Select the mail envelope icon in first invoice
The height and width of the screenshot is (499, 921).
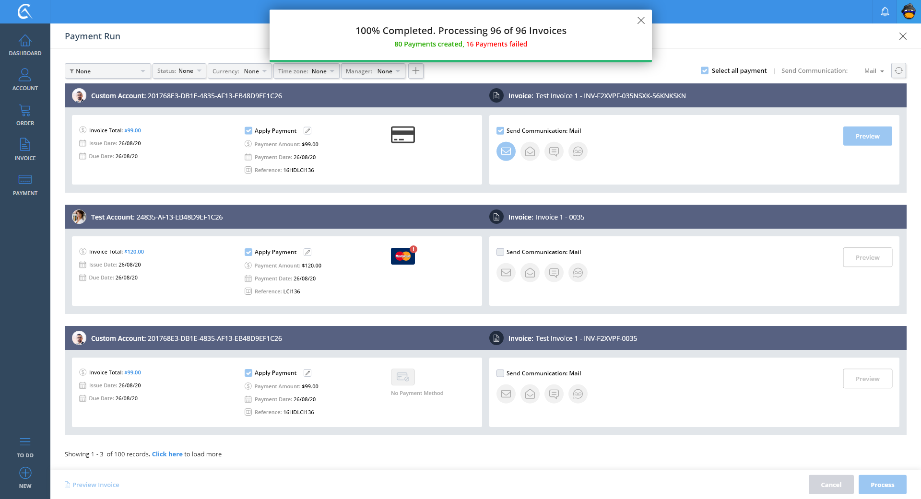point(506,151)
